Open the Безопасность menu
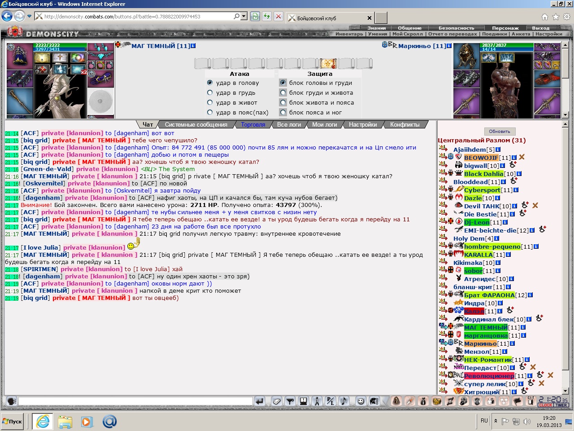 (456, 28)
